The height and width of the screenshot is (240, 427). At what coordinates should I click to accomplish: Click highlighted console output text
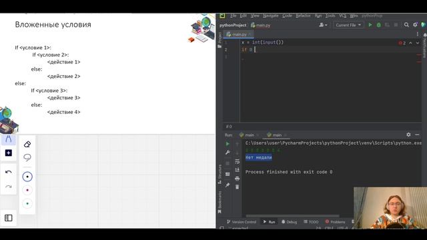[259, 157]
